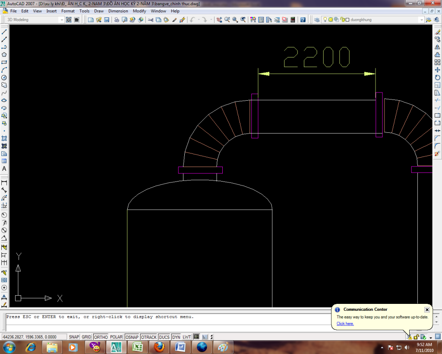
Task: Open the Modify menu
Action: 139,11
